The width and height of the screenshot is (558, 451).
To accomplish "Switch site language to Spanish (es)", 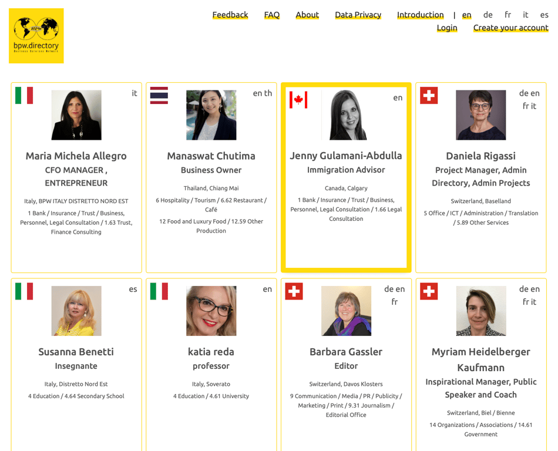I will tap(544, 15).
